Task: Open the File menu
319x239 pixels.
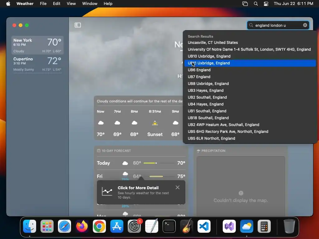Action: (x=43, y=4)
